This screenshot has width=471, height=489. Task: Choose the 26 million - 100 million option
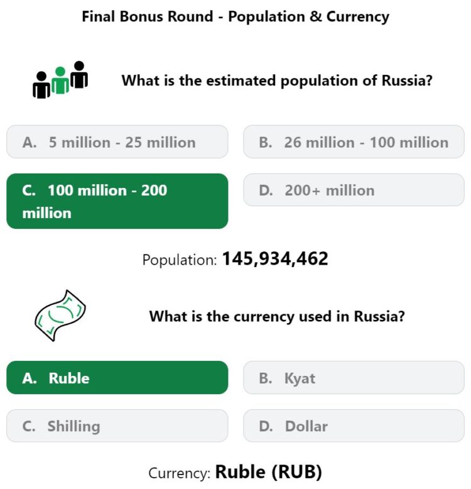click(x=354, y=142)
